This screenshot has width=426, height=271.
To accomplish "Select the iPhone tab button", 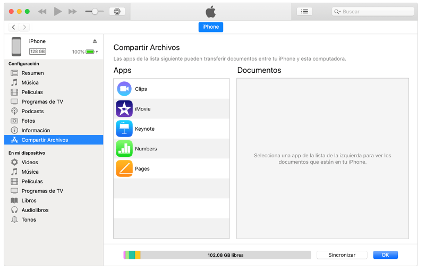I will coord(210,27).
